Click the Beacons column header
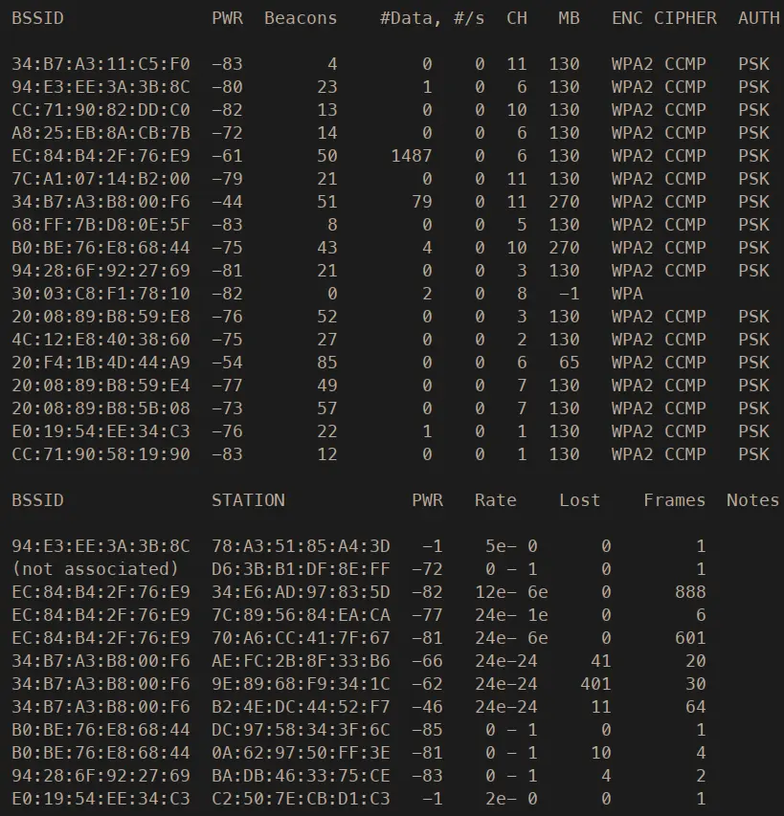This screenshot has height=816, width=784. pos(301,18)
